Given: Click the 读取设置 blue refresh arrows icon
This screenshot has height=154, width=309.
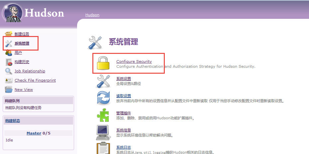Looking at the screenshot, I should coord(103,98).
